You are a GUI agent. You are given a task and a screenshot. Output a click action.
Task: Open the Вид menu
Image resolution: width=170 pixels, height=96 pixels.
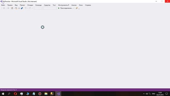[16, 5]
